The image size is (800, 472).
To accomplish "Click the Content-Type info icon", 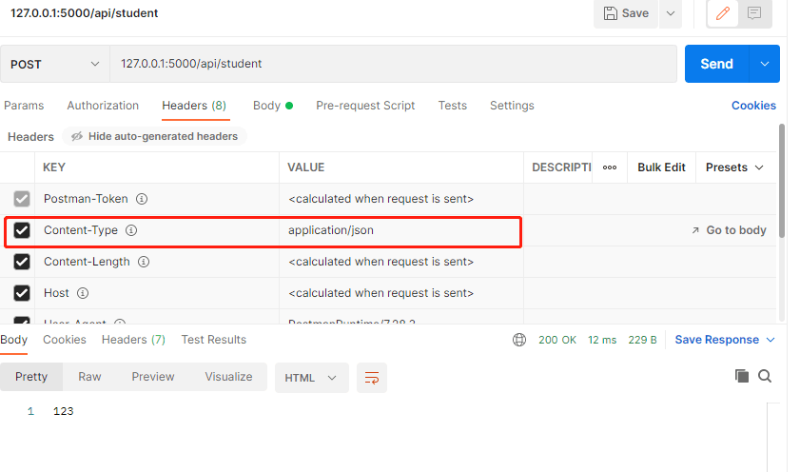I will 131,230.
